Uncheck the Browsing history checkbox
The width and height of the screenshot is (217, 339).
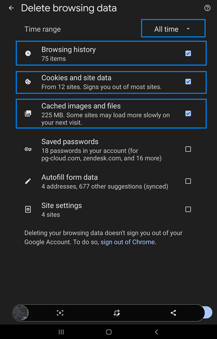[188, 53]
